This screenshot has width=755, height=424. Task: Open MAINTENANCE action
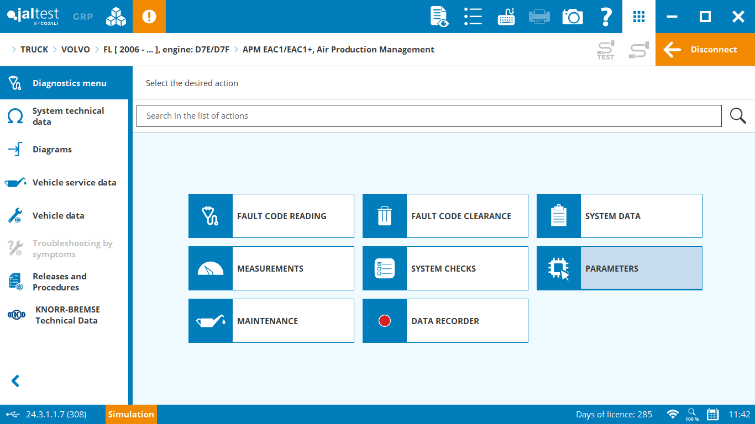click(x=271, y=321)
